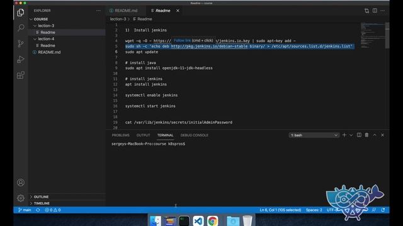The image size is (403, 226).
Task: Click line 19 initialAdminPassword command
Action: point(179,122)
